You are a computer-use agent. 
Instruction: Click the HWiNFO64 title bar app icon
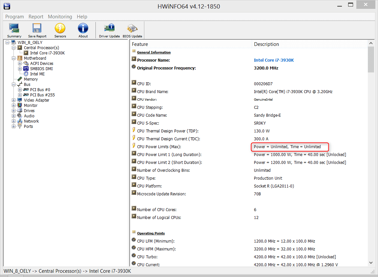[7, 6]
